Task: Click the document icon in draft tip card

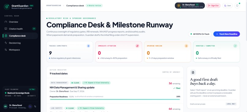Action: pos(193,72)
